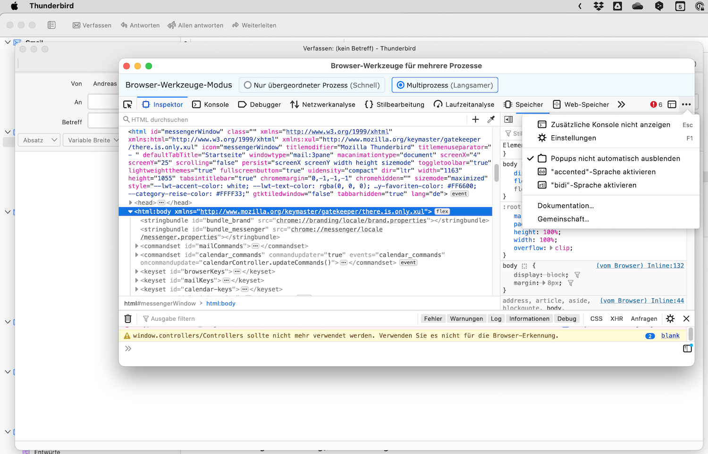Select Multiprozess (Langsamer) radio option

pos(401,85)
